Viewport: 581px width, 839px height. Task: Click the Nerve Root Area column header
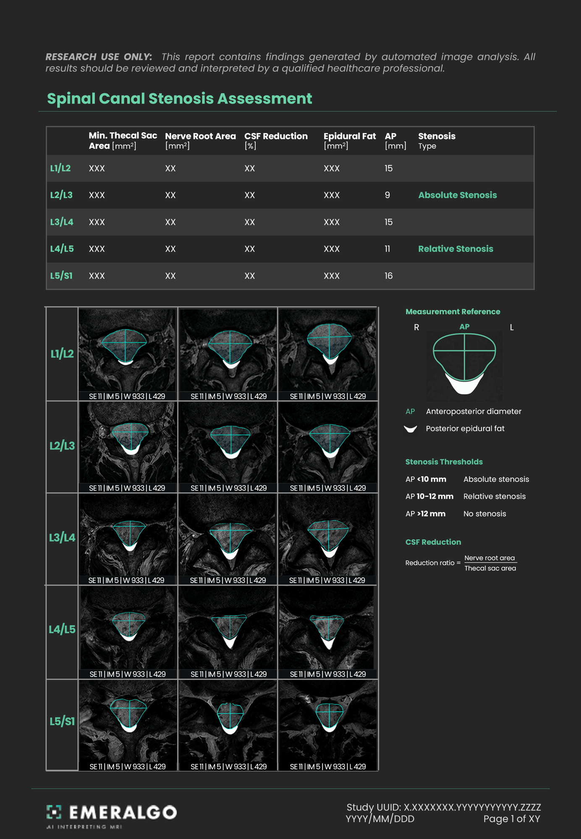pos(200,141)
